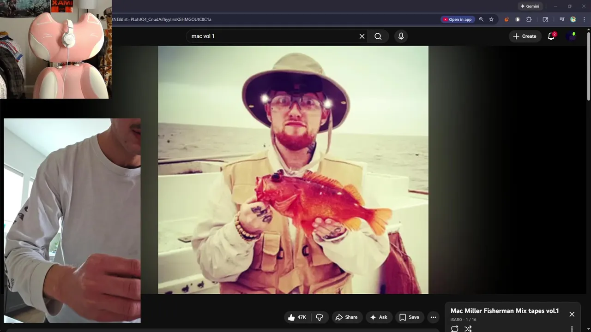This screenshot has height=332, width=591.
Task: Open browser media controls icon
Action: [562, 19]
